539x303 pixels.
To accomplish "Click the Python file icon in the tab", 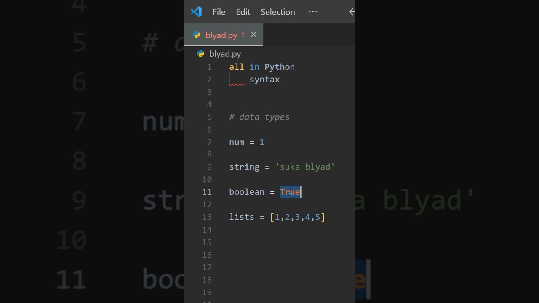I will (197, 35).
